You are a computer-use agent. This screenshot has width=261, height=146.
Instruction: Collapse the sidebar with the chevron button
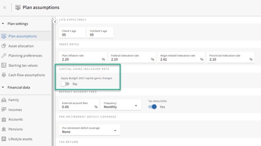click(55, 21)
